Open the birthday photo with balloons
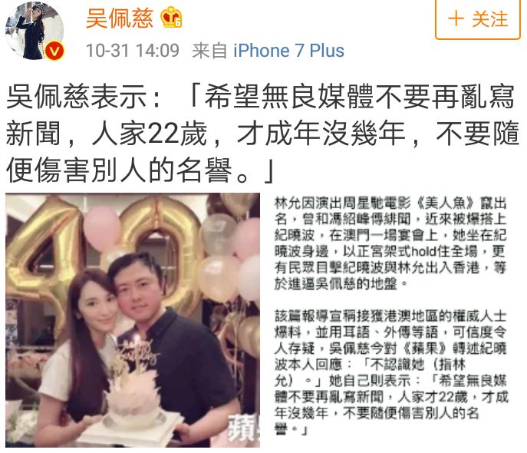 (133, 320)
